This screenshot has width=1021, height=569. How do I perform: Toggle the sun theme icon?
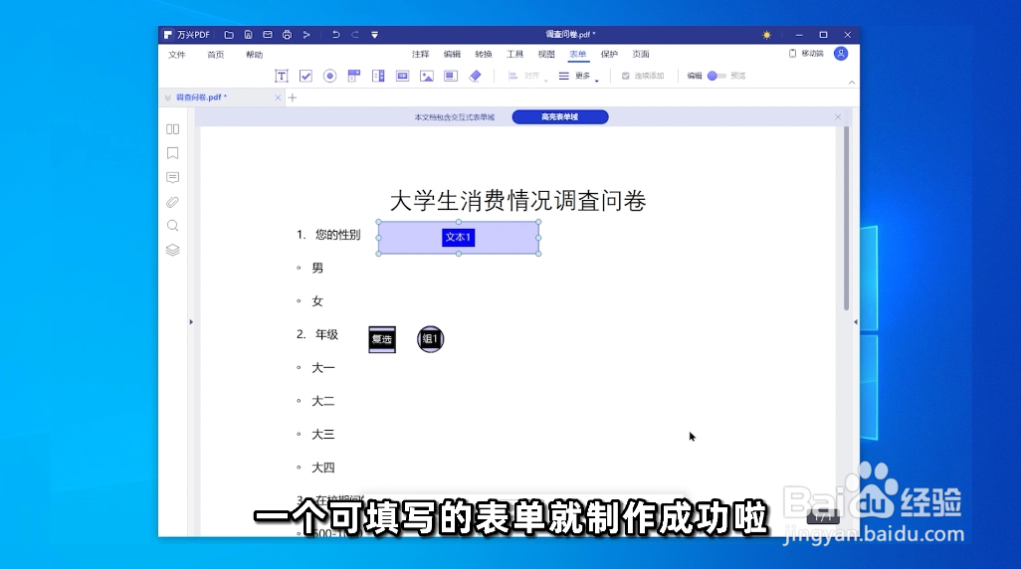766,35
